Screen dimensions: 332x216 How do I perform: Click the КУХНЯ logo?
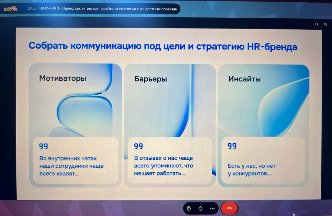pyautogui.click(x=11, y=9)
